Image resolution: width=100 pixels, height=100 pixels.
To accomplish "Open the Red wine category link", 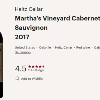I will (x=83, y=47).
